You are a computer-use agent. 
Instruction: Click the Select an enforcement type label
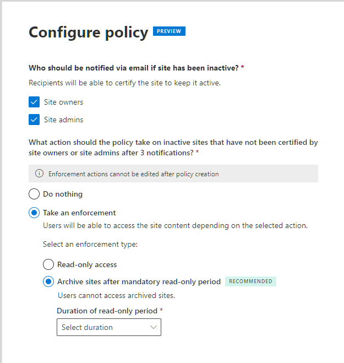click(x=90, y=244)
